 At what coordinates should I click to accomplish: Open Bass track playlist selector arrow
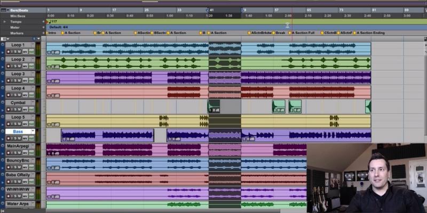coord(33,132)
